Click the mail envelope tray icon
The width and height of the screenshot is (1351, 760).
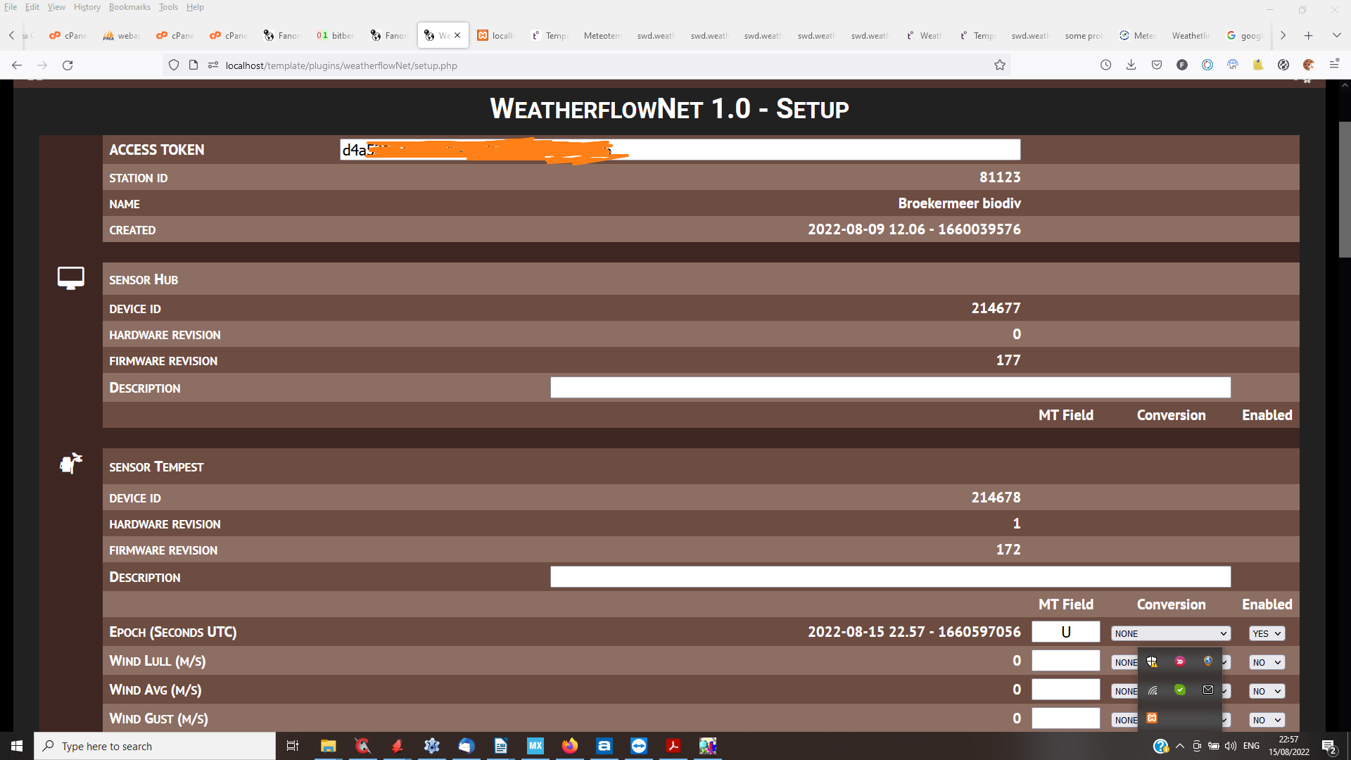coord(1208,690)
